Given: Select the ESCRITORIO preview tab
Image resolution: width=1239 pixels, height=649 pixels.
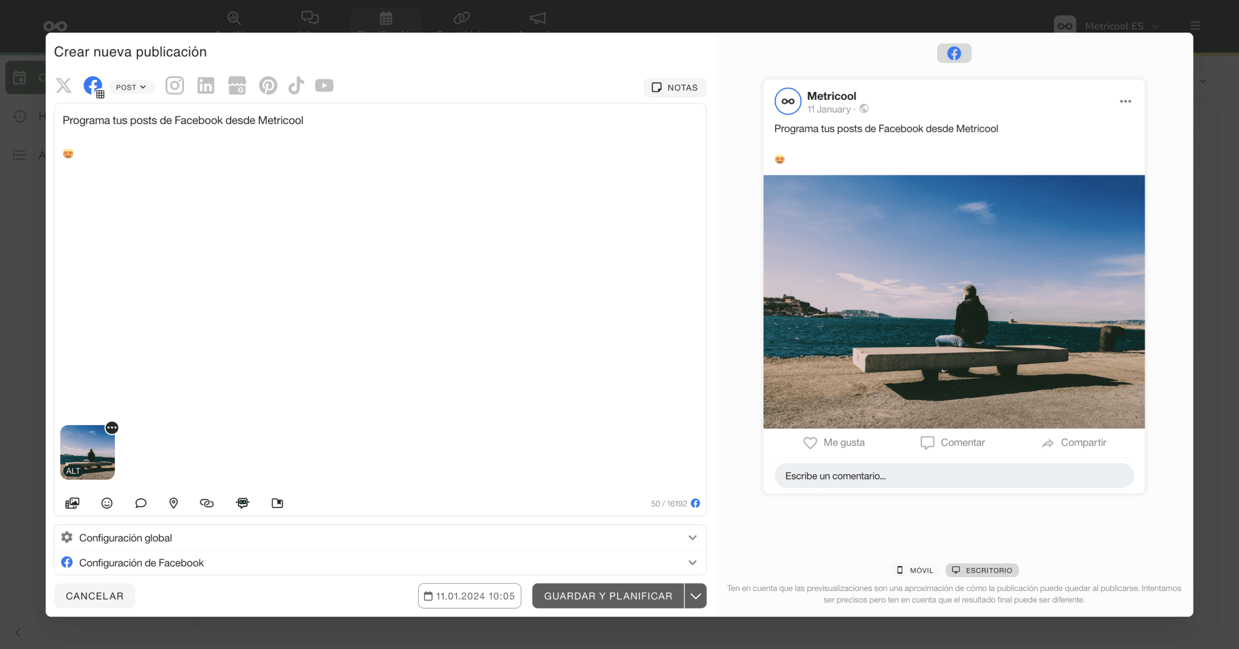Looking at the screenshot, I should (981, 570).
